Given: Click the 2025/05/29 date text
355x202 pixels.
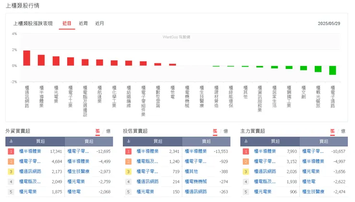Looking at the screenshot, I should pyautogui.click(x=329, y=23).
